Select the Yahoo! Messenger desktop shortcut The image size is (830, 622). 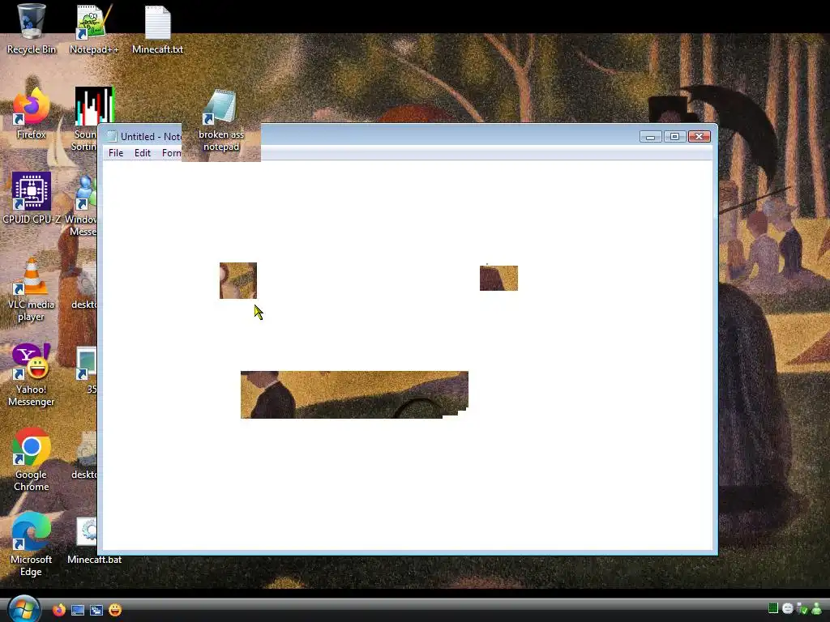pos(32,374)
